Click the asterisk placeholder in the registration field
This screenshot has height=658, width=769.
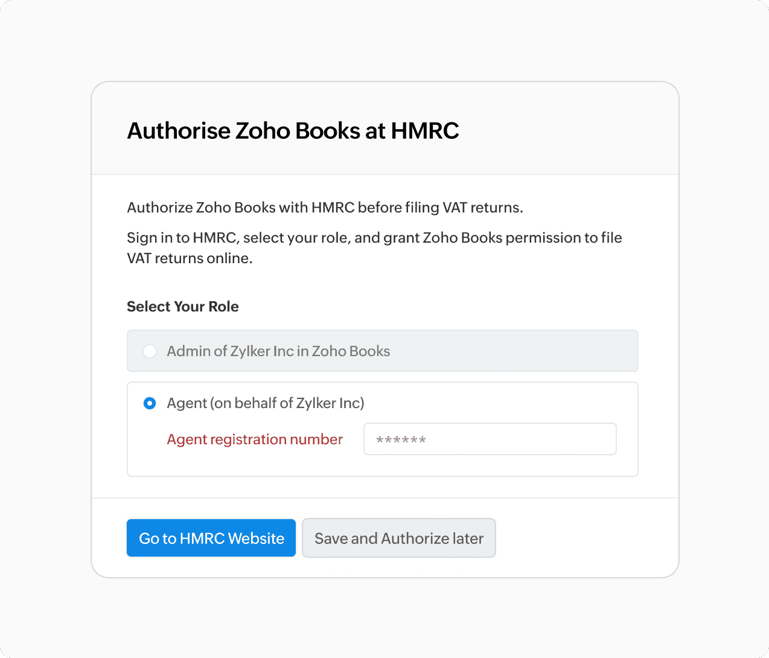click(401, 439)
